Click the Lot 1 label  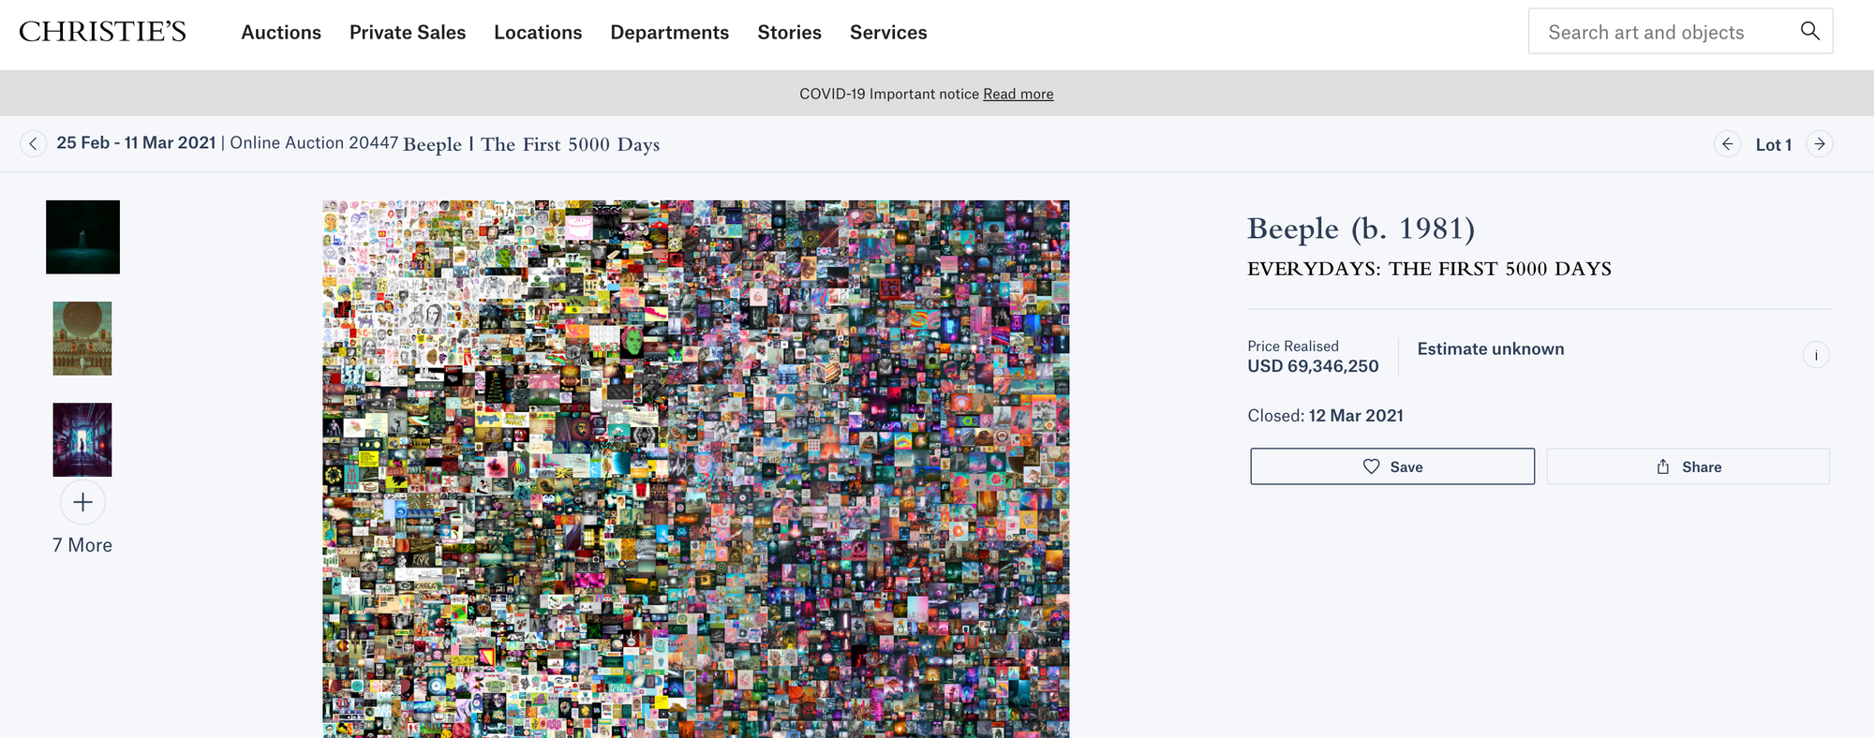[x=1774, y=144]
